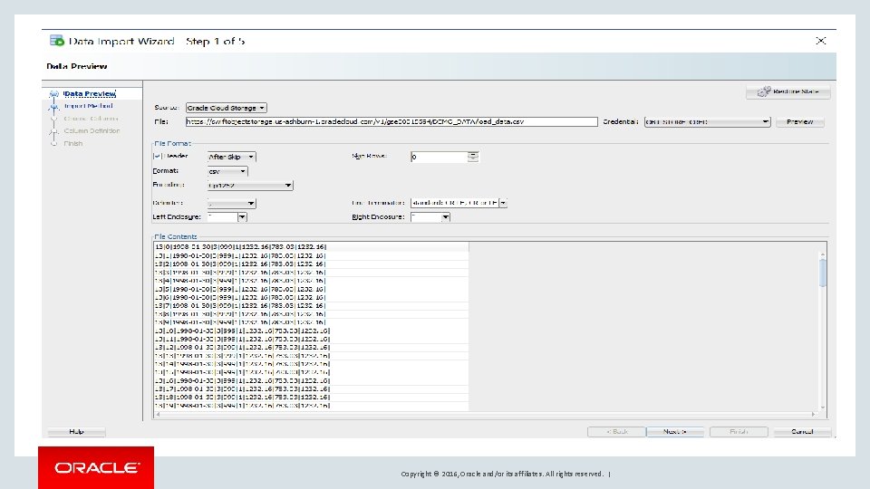This screenshot has width=870, height=489.
Task: Select the file contents row starting 13|19|
Action: pyautogui.click(x=311, y=406)
